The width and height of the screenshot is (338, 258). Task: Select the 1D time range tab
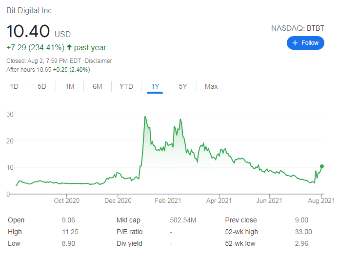pyautogui.click(x=14, y=86)
